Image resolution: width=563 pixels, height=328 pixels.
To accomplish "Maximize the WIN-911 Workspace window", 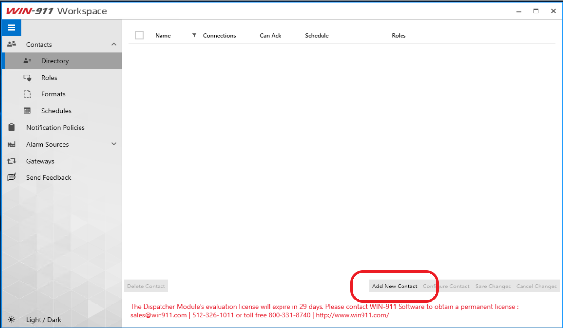I will (x=536, y=11).
